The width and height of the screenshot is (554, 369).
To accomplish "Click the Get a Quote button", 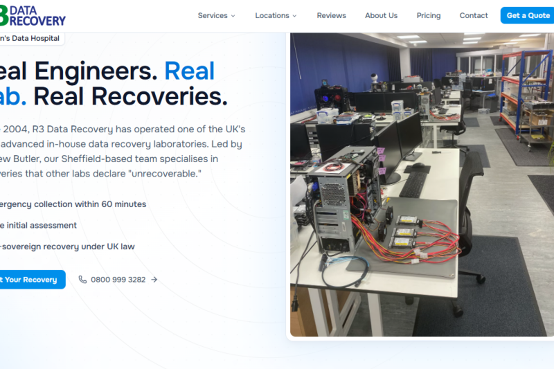I will point(528,15).
